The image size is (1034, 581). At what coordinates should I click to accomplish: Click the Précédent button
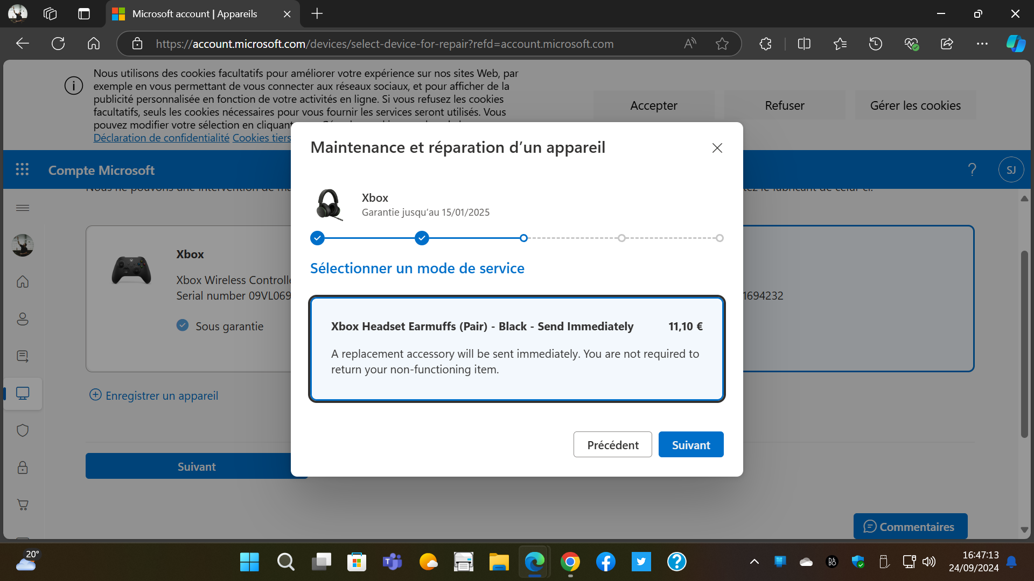coord(613,445)
